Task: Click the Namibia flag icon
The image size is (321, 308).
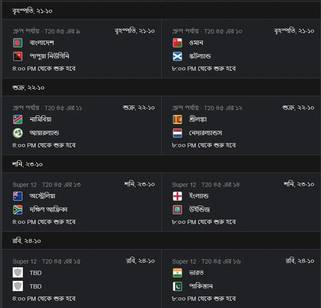Action: [18, 119]
